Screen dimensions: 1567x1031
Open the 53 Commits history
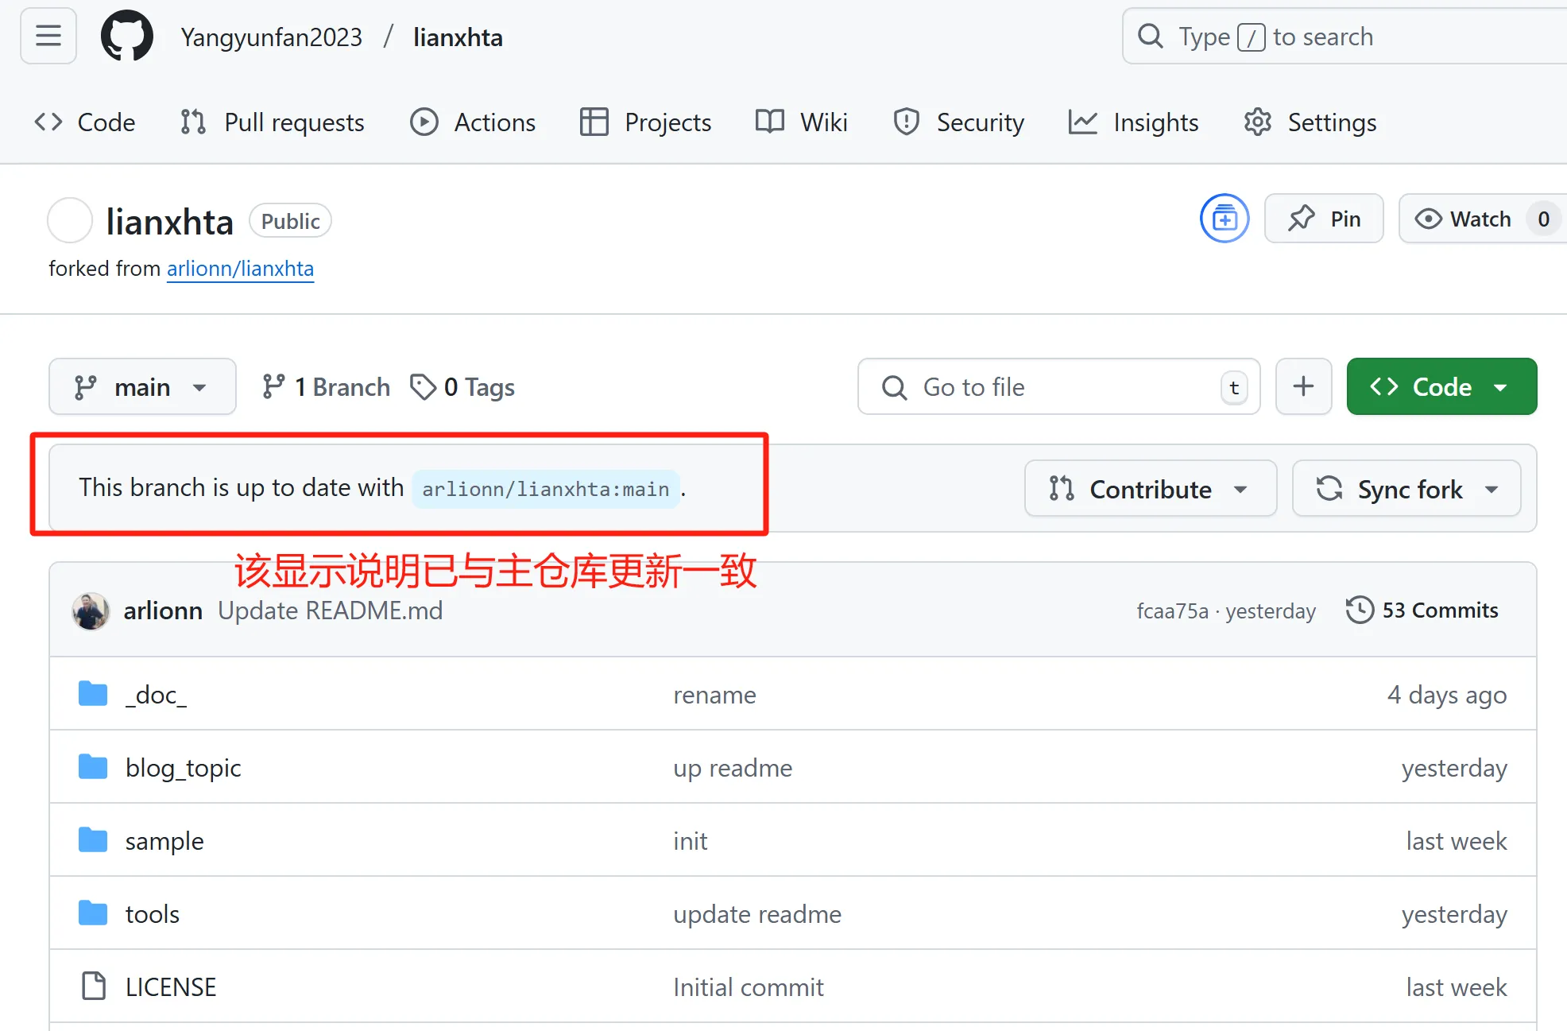click(x=1422, y=610)
